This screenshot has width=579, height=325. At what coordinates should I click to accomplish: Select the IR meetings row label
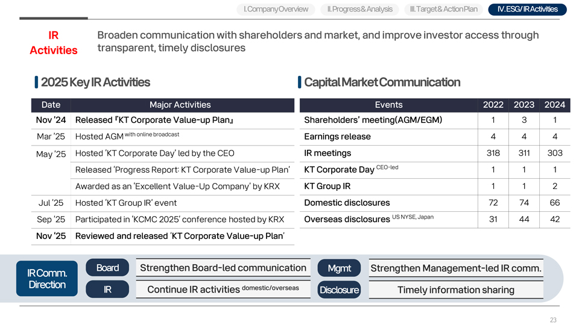(x=327, y=153)
